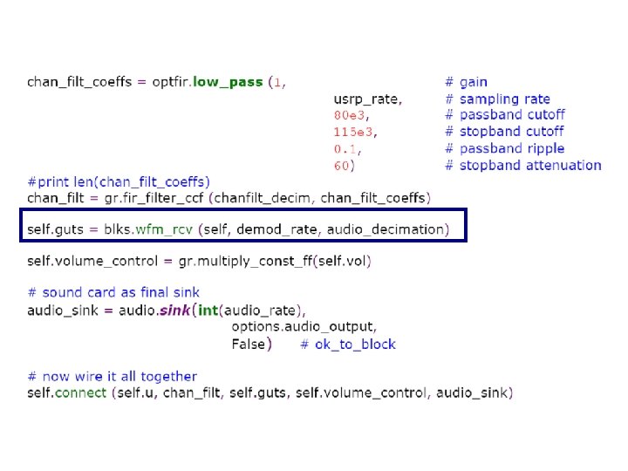The image size is (628, 471).
Task: Click the False argument
Action: point(249,344)
